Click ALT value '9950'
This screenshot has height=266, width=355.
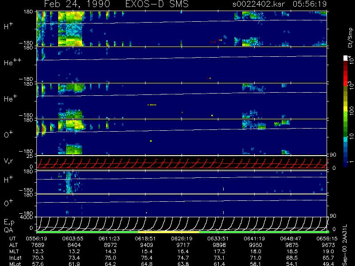pyautogui.click(x=256, y=245)
